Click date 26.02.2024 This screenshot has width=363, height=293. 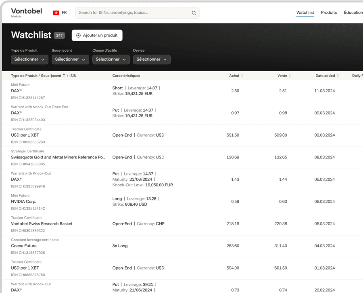(x=324, y=290)
